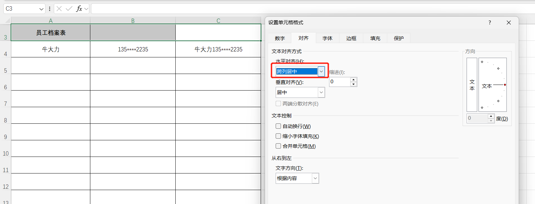Select row 8 header
This screenshot has width=535, height=204.
pyautogui.click(x=5, y=115)
